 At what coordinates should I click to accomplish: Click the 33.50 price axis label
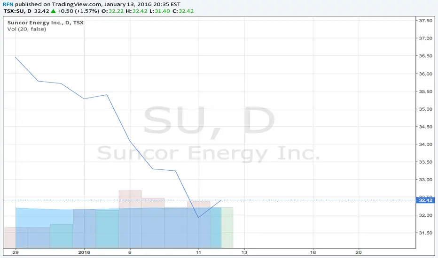click(426, 162)
